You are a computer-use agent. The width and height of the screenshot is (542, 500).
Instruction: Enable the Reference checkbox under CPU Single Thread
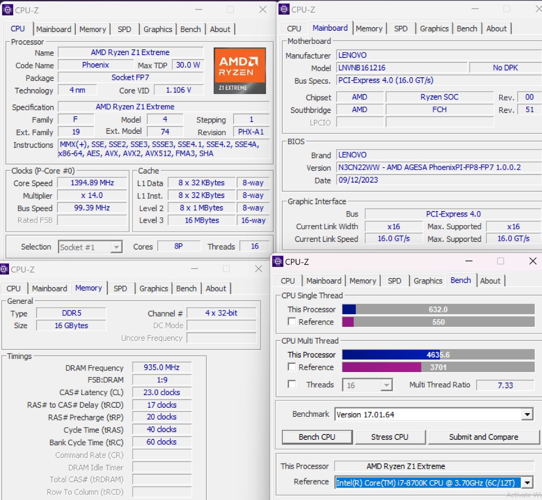point(292,322)
